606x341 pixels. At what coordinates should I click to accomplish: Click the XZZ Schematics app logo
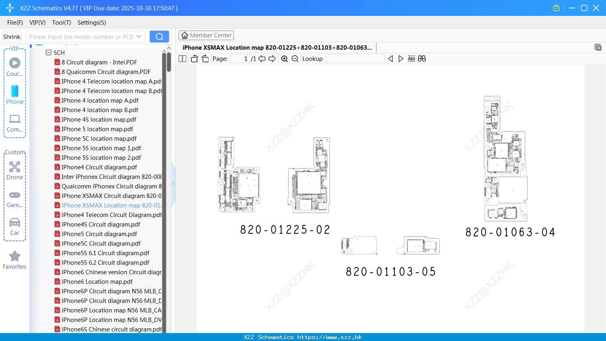pos(10,8)
